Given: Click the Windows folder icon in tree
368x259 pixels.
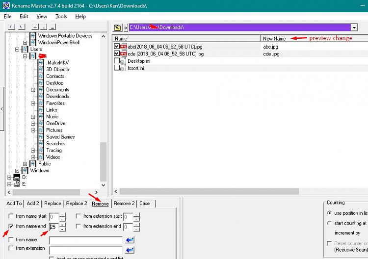Looking at the screenshot, I should tap(25, 170).
